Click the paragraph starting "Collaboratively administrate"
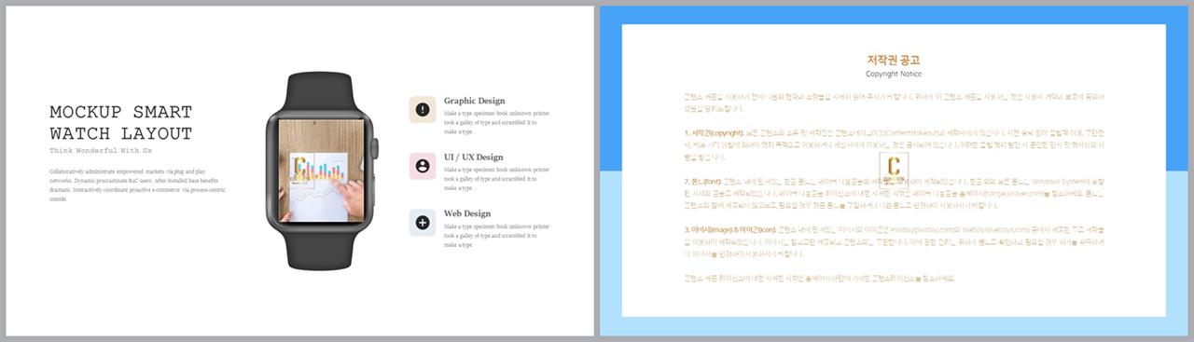This screenshot has height=342, width=1194. click(x=138, y=185)
